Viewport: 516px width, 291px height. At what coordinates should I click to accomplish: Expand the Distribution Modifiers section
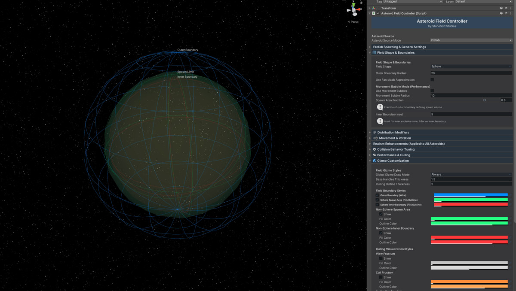coord(370,132)
